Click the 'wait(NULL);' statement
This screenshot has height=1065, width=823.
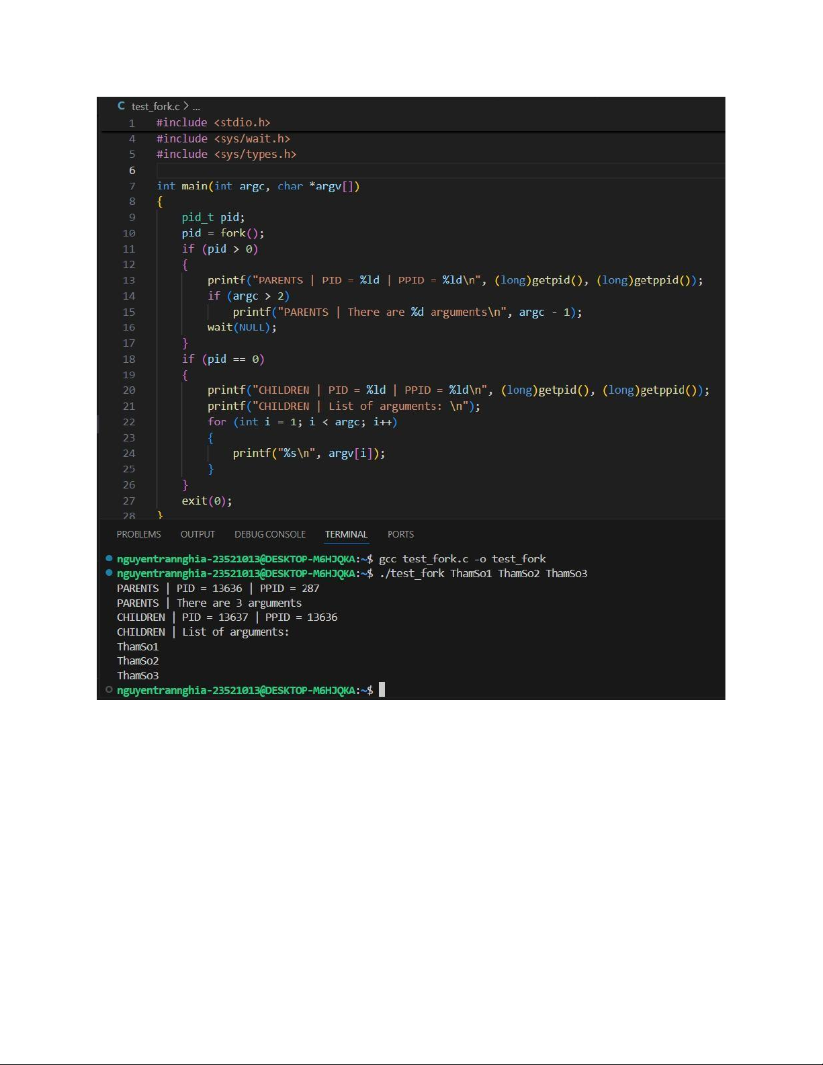tap(242, 327)
